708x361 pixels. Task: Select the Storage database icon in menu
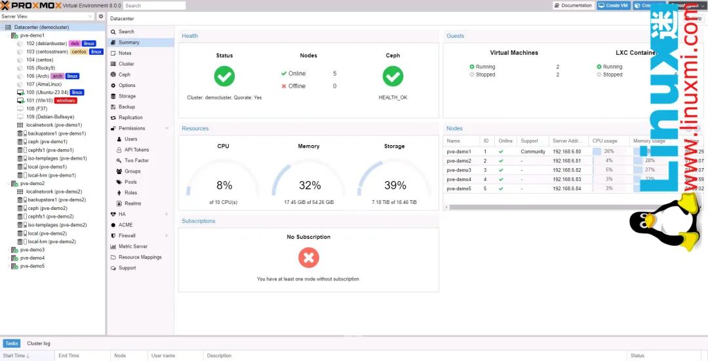(x=113, y=96)
